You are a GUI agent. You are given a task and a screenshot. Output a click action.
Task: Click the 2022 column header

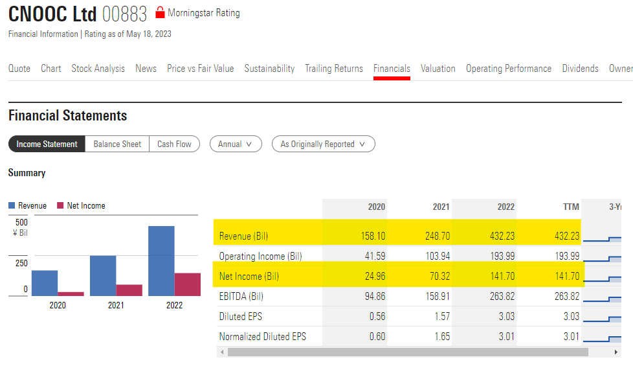point(506,207)
